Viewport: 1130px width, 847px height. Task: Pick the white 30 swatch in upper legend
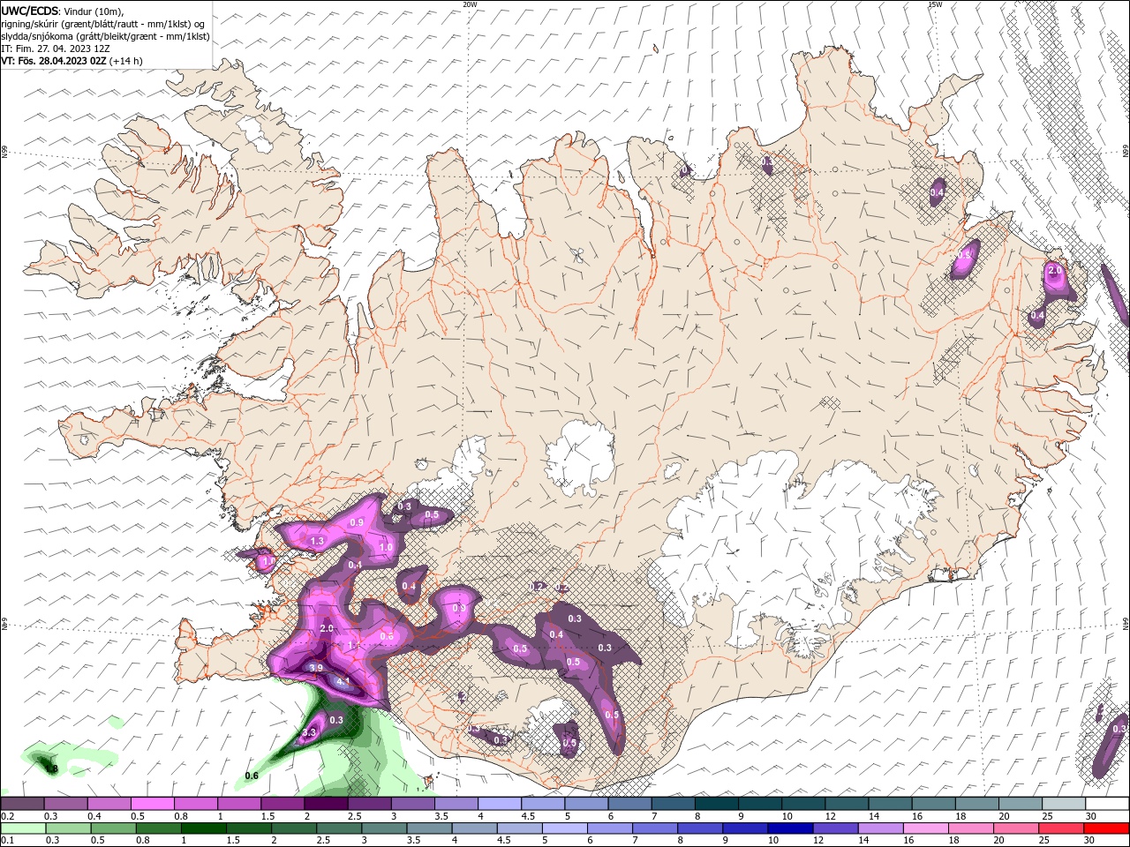[1107, 804]
